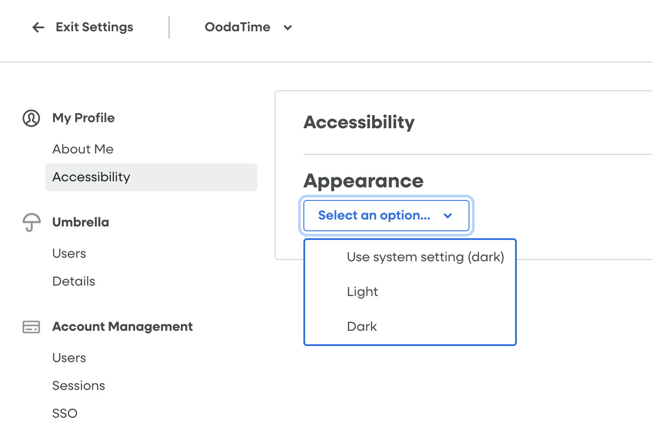Image resolution: width=652 pixels, height=426 pixels.
Task: Pick the Dark appearance option
Action: coord(362,326)
